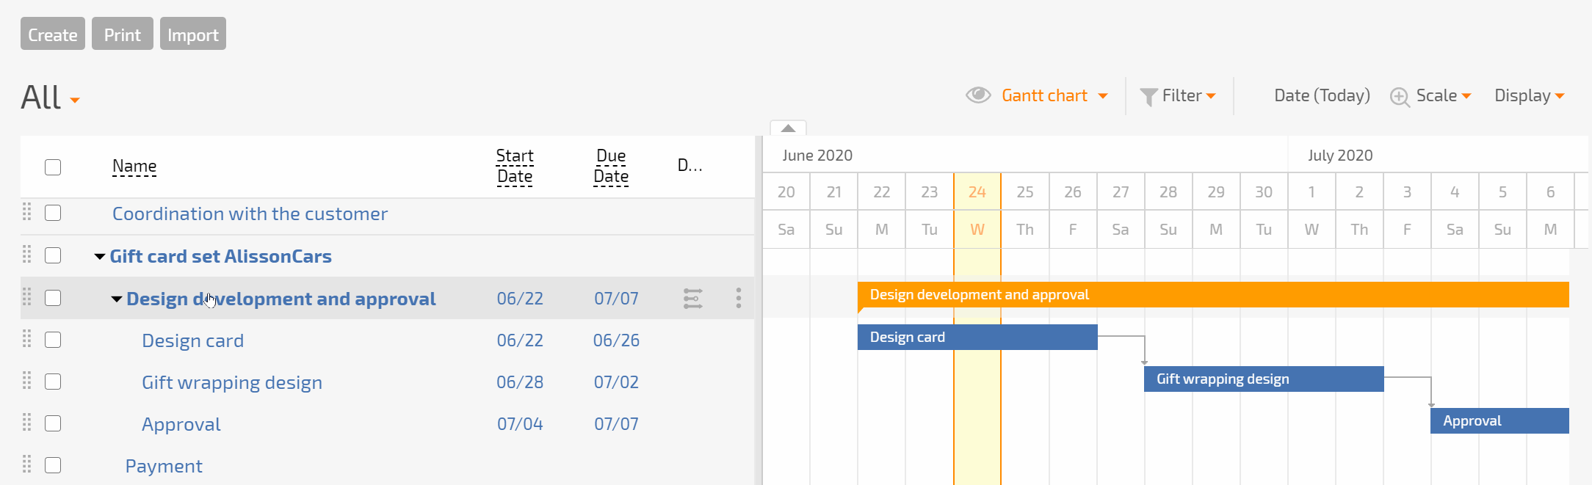The image size is (1592, 485).
Task: Open three-dot menu for Design development row
Action: coord(739,298)
